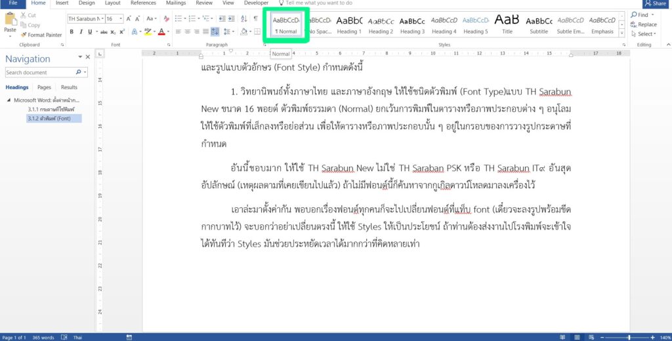Click the bullets list icon

[x=179, y=19]
